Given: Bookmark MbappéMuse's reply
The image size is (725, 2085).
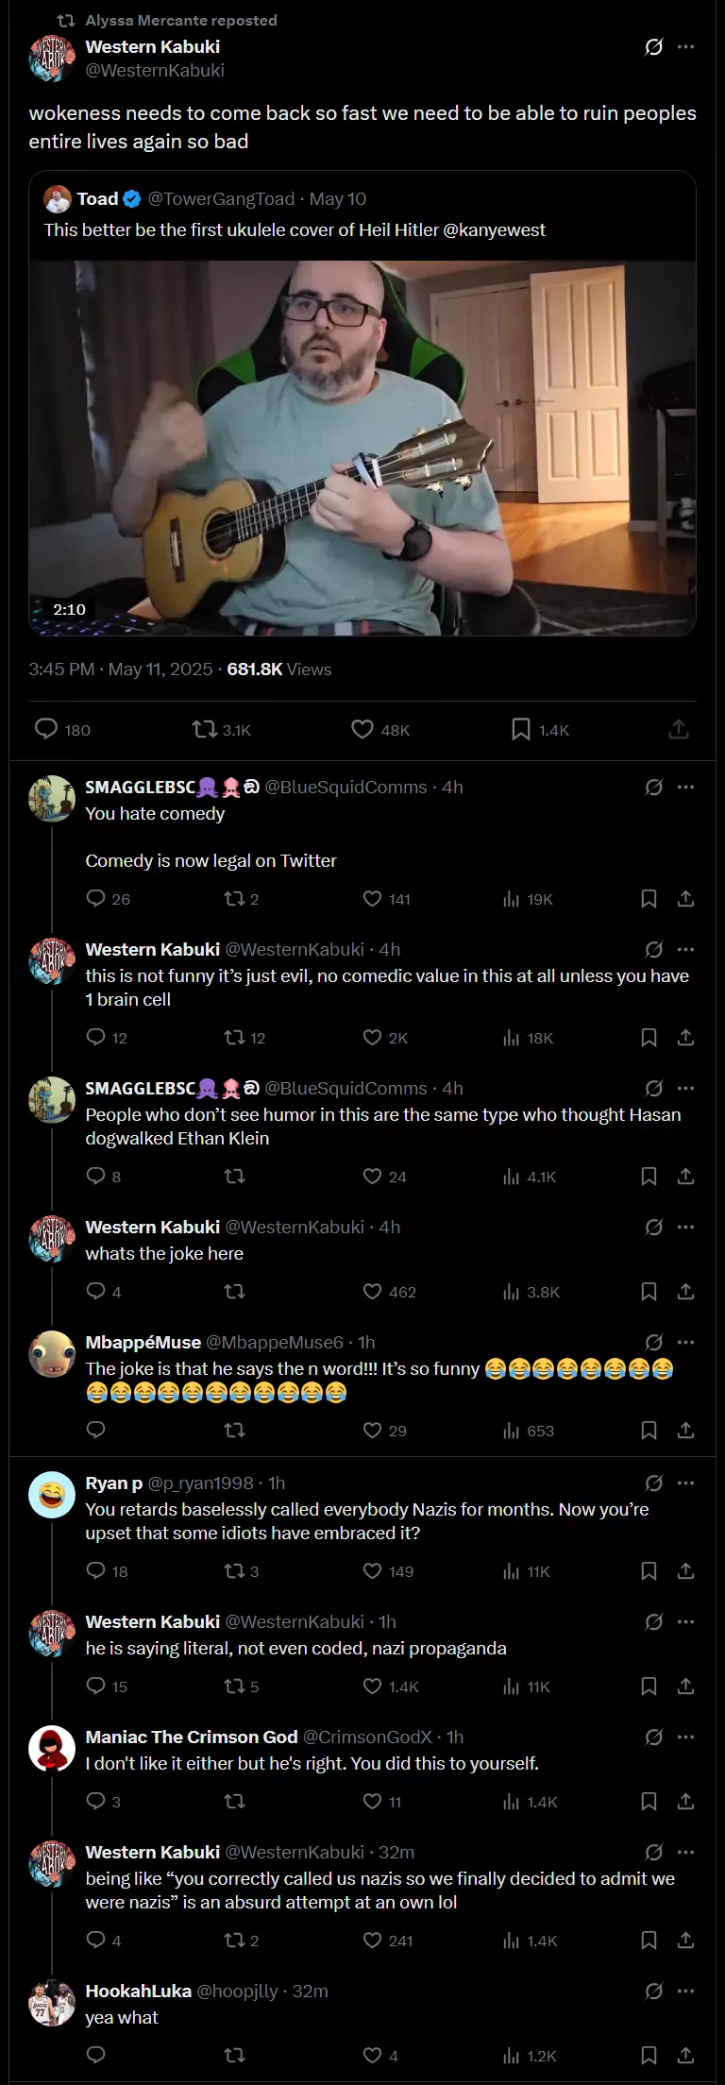Looking at the screenshot, I should [649, 1430].
